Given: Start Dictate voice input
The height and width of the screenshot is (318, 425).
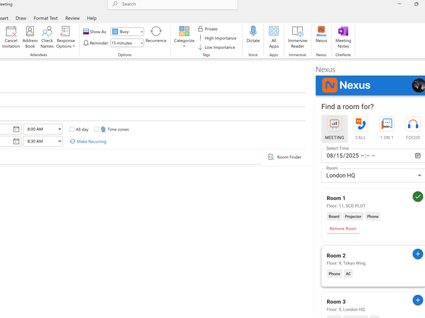Looking at the screenshot, I should (253, 35).
